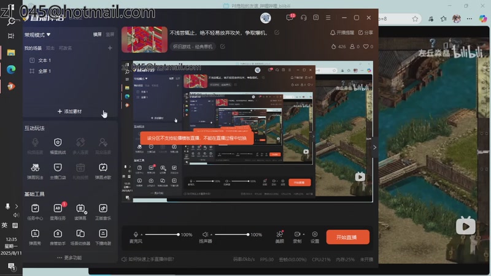Viewport: 491px width, 276px height.
Task: Adjust the microphone volume slider
Action: [x=162, y=234]
